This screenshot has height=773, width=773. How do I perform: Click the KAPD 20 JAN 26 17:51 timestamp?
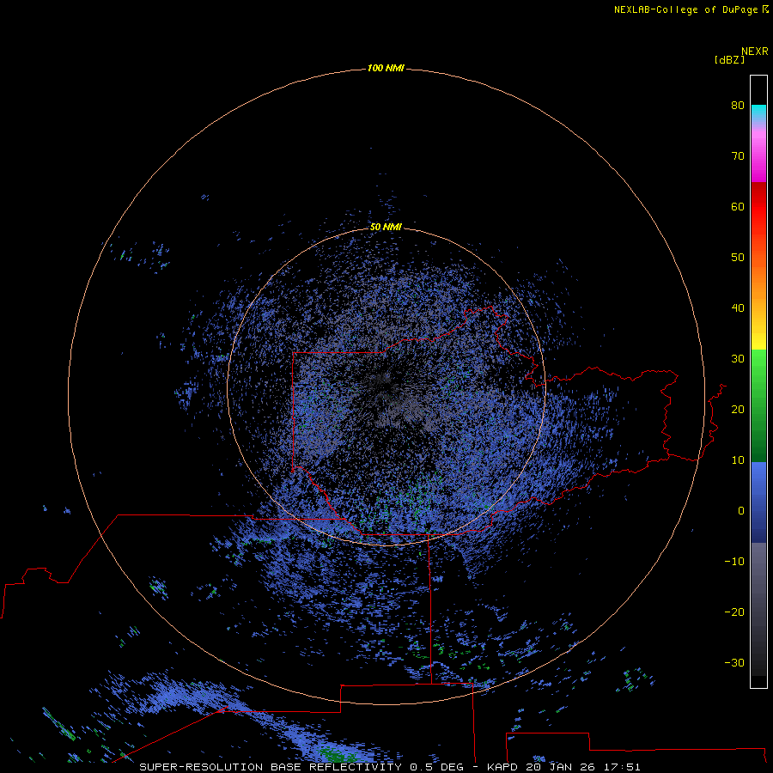click(x=563, y=767)
